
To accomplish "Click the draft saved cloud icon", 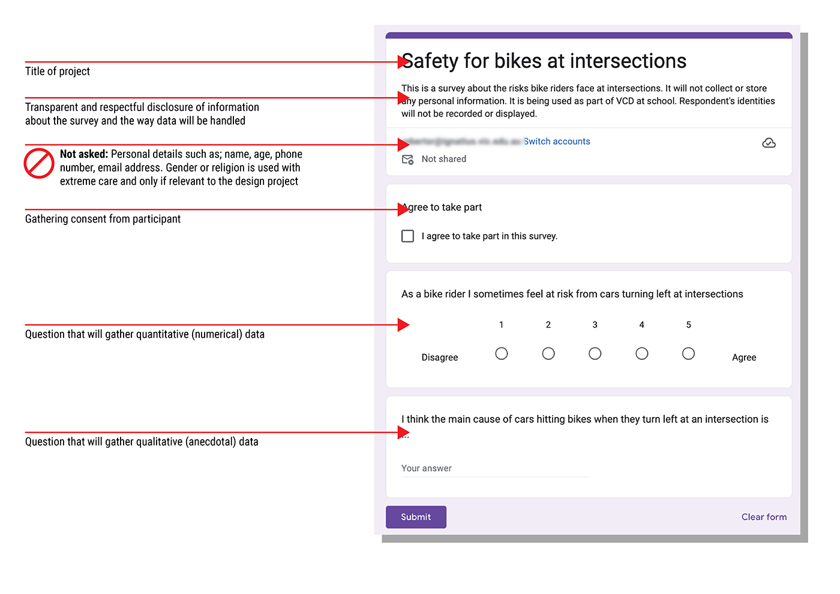I will point(769,143).
